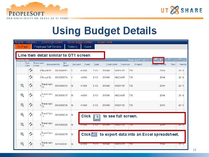This screenshot has width=209, height=157.
Task: Sort by the Dept column header
Action: pyautogui.click(x=97, y=64)
